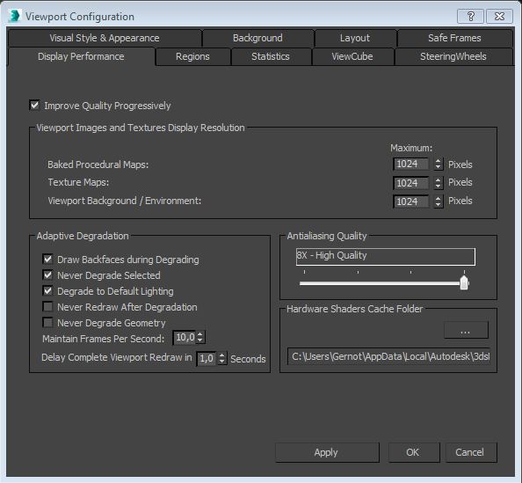Toggle Never Degrade Selected option
The image size is (522, 483).
(48, 275)
